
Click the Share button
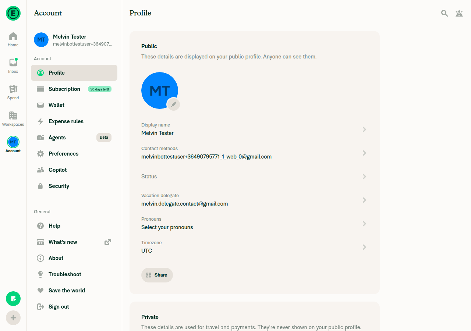click(157, 275)
